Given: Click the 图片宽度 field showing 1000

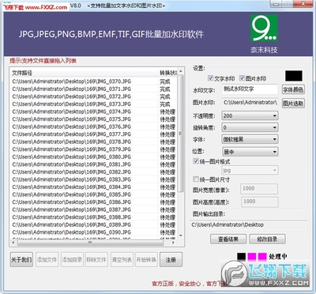Looking at the screenshot, I should 259,189.
